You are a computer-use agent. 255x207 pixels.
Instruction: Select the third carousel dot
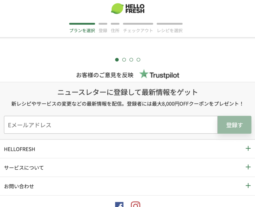(x=131, y=60)
